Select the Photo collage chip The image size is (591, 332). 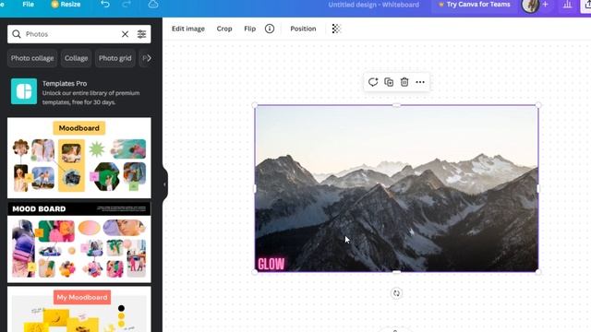coord(32,58)
